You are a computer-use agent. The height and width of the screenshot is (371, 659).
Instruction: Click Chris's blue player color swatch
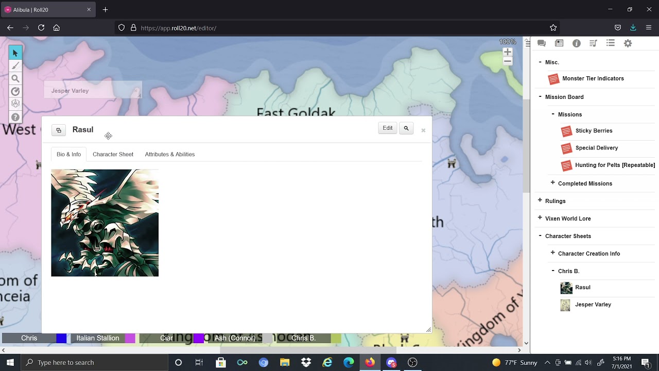tap(61, 339)
